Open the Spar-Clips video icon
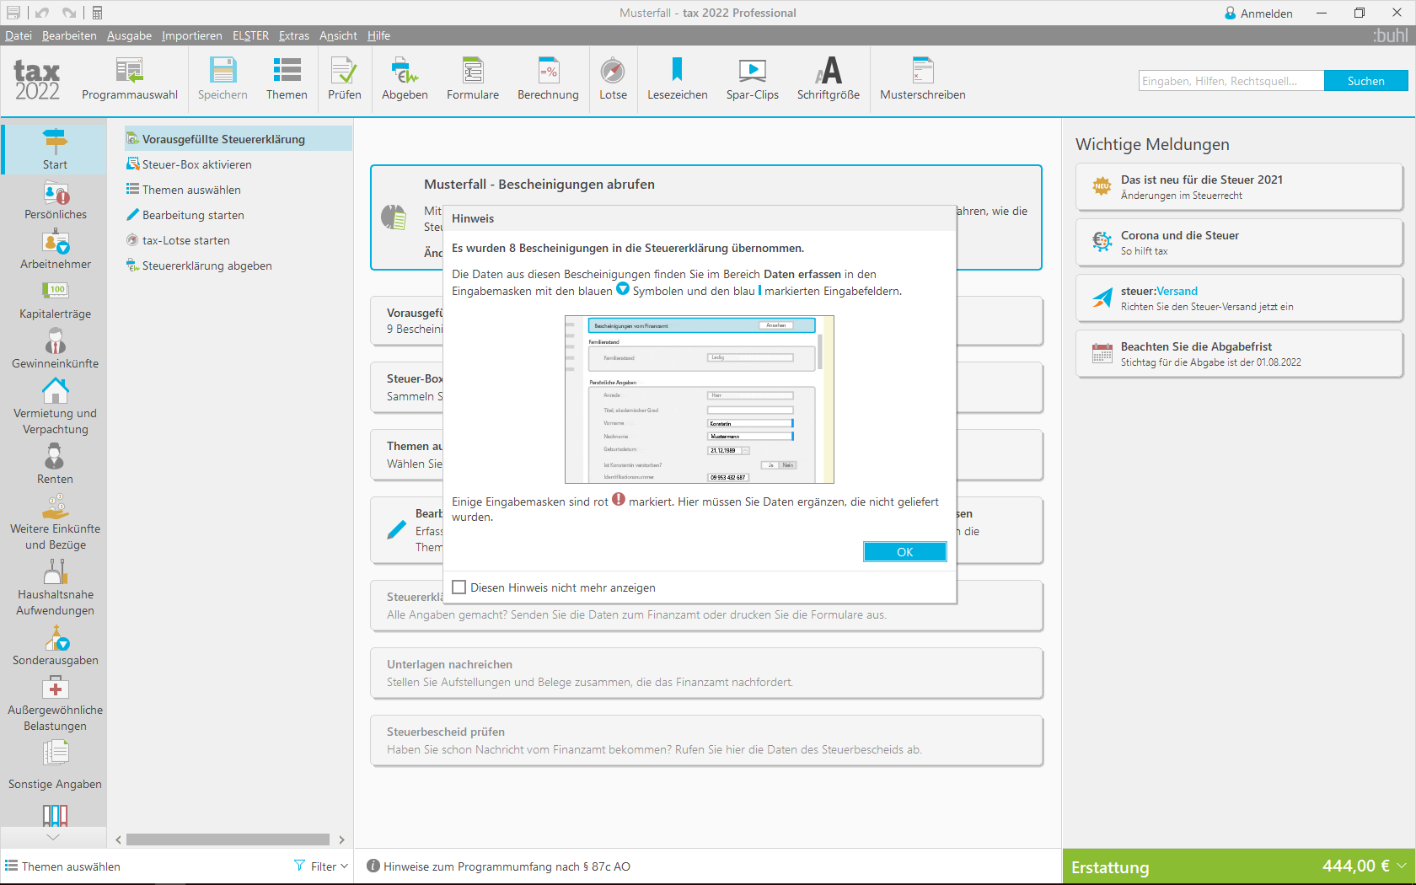This screenshot has height=885, width=1416. click(752, 79)
